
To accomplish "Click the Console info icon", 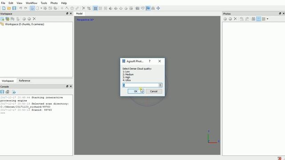I will point(14,92).
